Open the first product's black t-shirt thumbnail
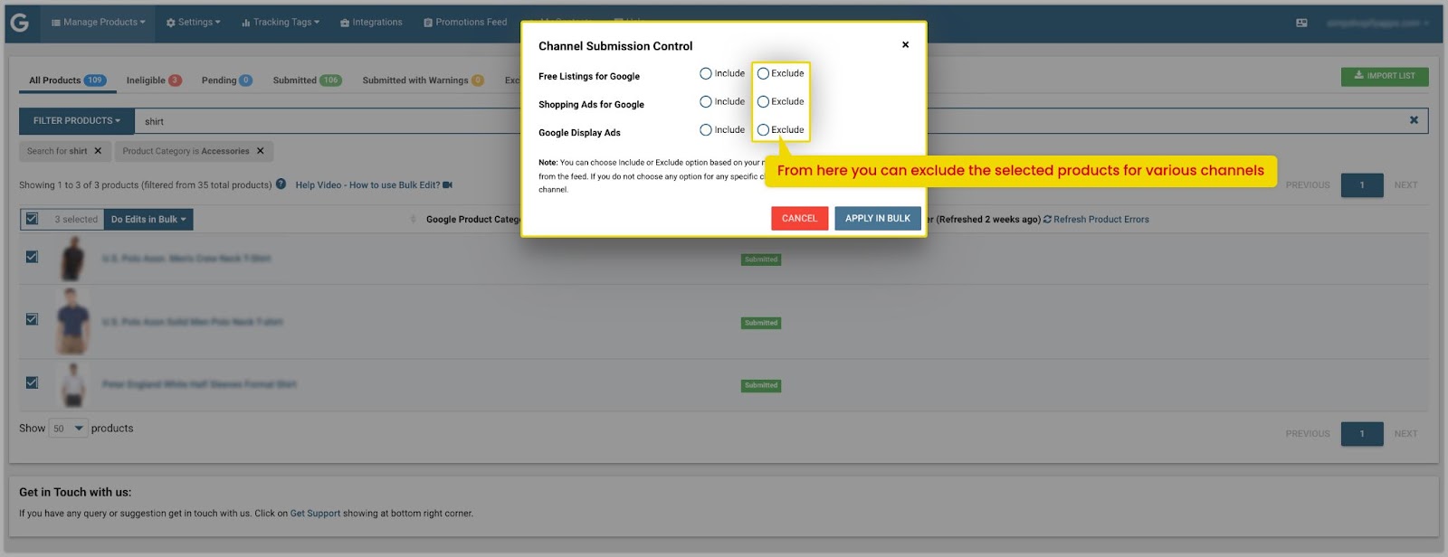This screenshot has width=1448, height=557. tap(73, 259)
